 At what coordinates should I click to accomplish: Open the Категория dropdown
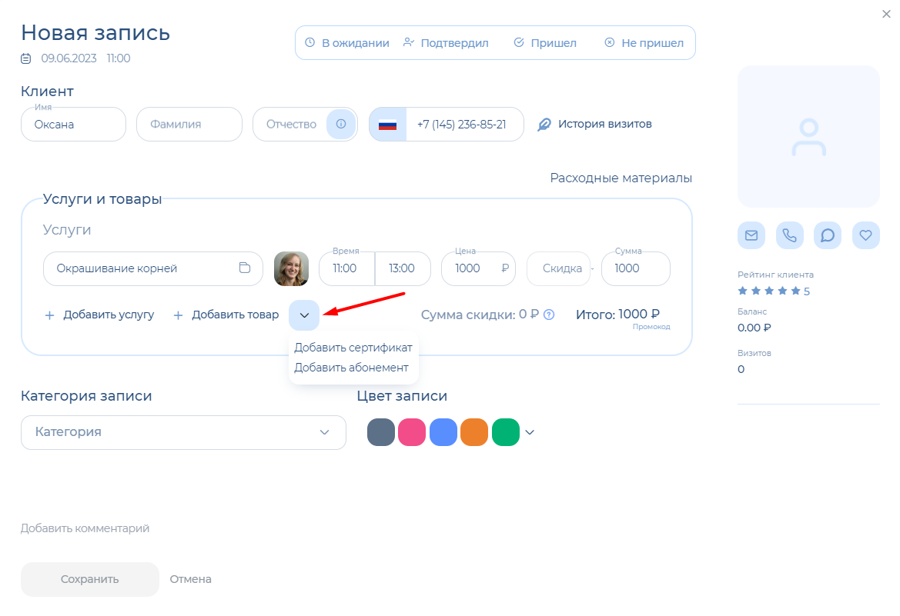tap(183, 432)
